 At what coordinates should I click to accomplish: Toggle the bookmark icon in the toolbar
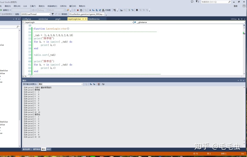click(137, 10)
